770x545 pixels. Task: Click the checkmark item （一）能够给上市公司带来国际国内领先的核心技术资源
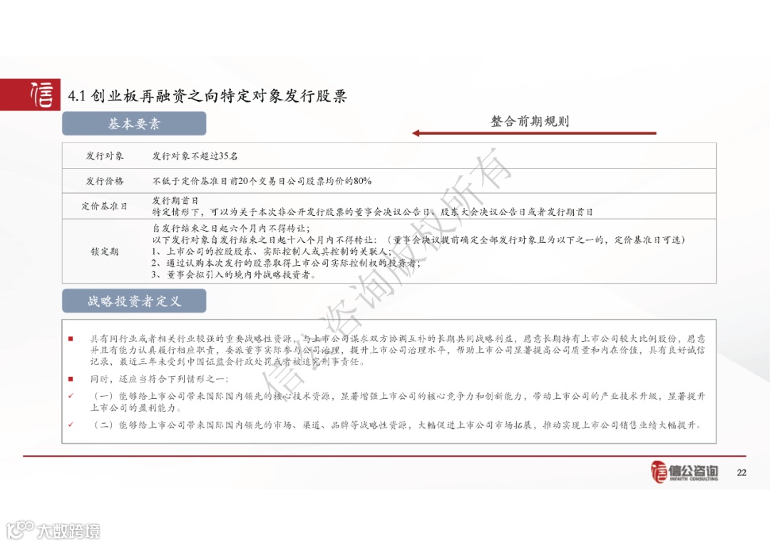coord(397,402)
